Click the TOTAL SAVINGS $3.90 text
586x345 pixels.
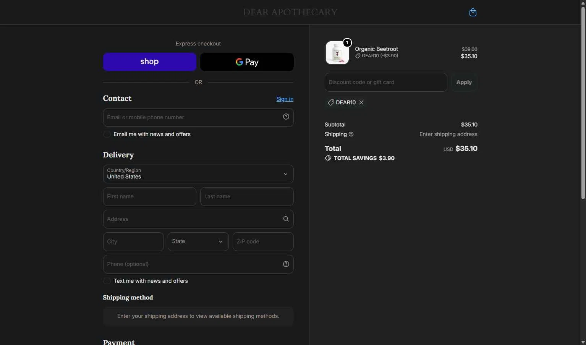(x=364, y=158)
